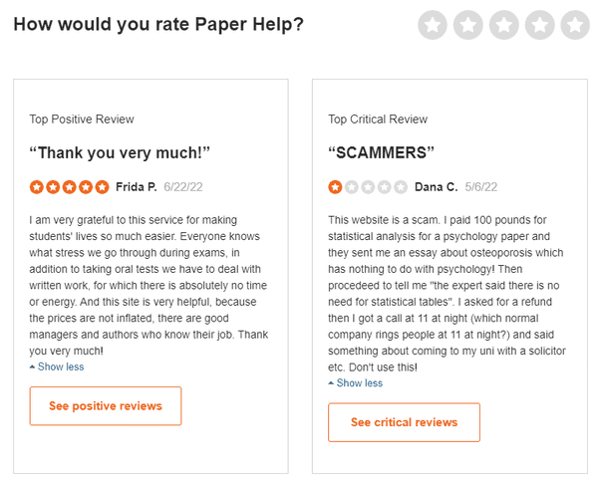Click the first orange star in Frida's review
This screenshot has width=598, height=484.
[x=37, y=187]
